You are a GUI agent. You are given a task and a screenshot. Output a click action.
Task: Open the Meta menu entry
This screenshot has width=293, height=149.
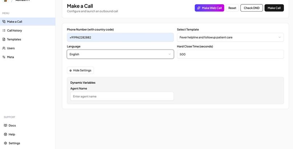pyautogui.click(x=28, y=57)
